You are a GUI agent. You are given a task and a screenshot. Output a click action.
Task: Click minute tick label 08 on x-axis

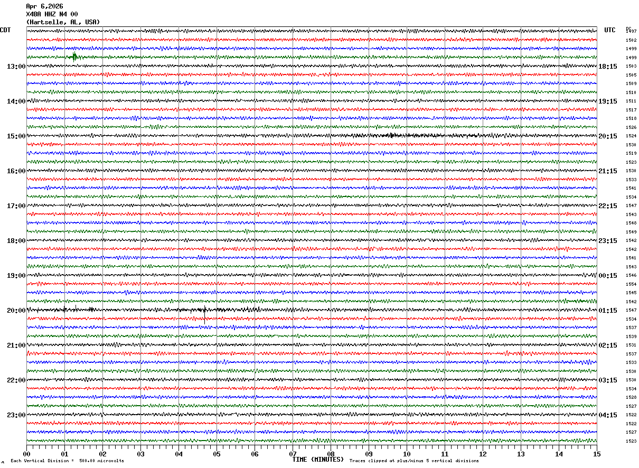331,454
